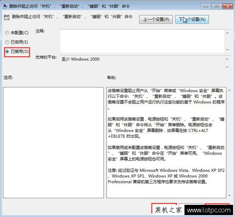Screen dimensions: 235x217
Task: Click help note starting '注意: 经过验证'
Action: pyautogui.click(x=166, y=176)
